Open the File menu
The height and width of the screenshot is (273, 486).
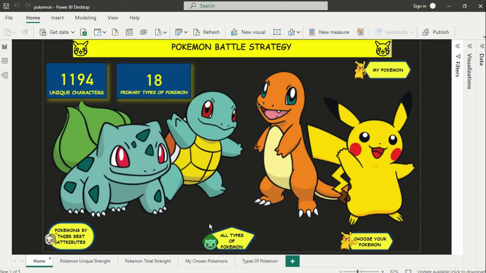(9, 18)
